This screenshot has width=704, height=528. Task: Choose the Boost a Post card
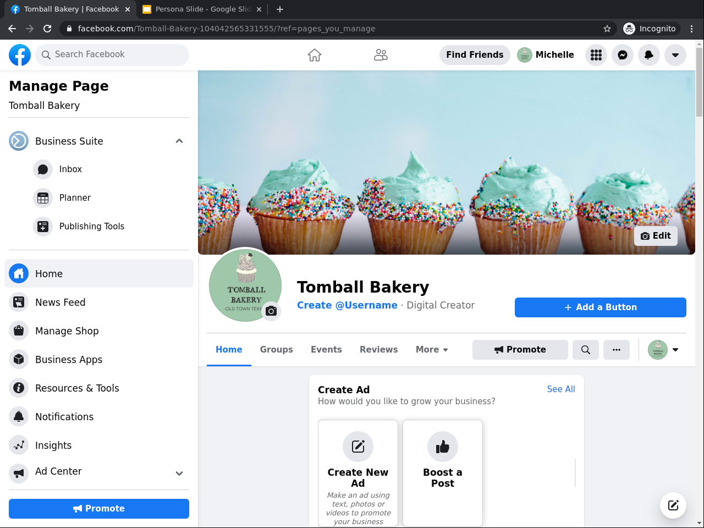(x=443, y=474)
